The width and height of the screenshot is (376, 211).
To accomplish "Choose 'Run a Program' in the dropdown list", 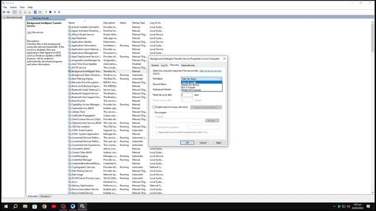I will click(202, 87).
